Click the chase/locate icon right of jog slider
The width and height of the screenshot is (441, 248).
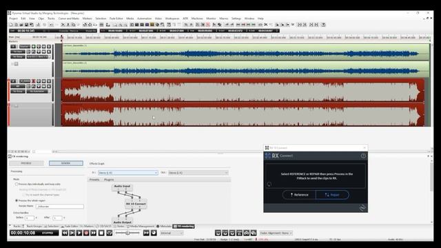coord(146,233)
